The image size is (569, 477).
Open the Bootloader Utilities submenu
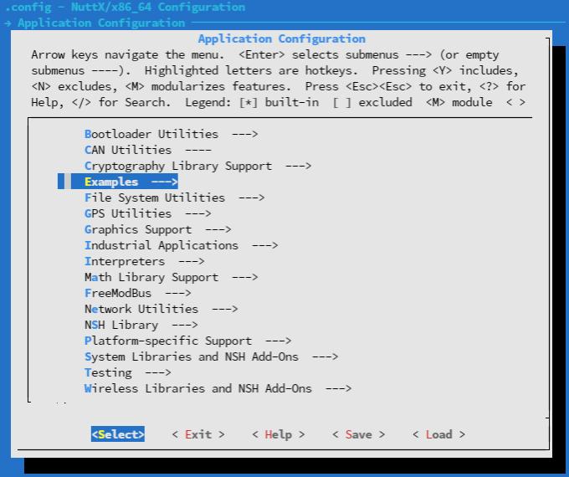pyautogui.click(x=171, y=134)
